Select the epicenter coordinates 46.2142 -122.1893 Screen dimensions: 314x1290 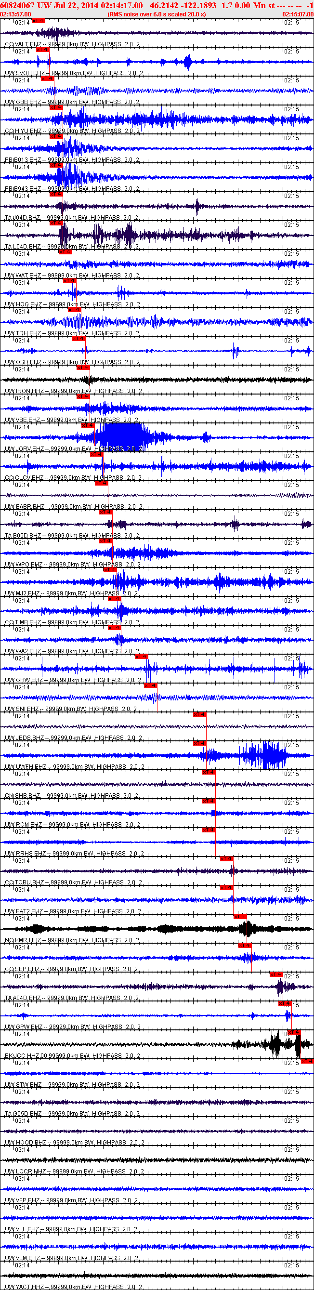coord(183,5)
